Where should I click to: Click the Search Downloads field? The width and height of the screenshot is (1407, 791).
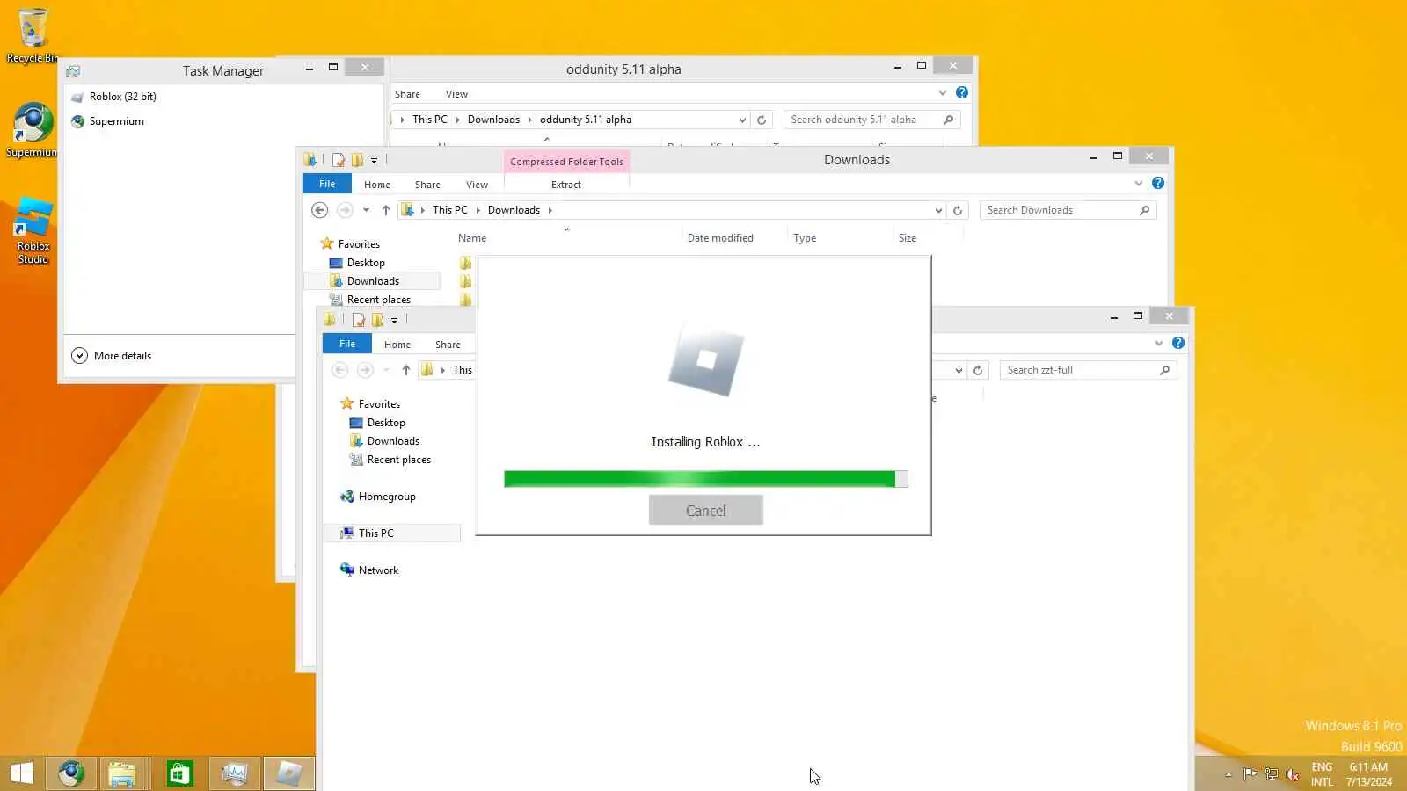pyautogui.click(x=1068, y=210)
